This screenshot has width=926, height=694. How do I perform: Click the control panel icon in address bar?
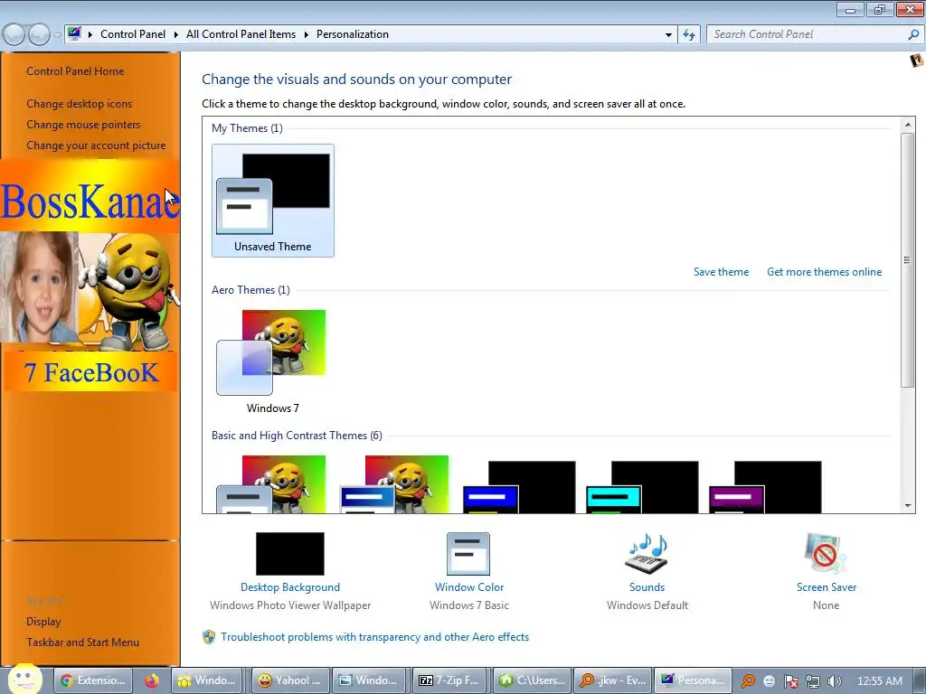click(x=74, y=33)
